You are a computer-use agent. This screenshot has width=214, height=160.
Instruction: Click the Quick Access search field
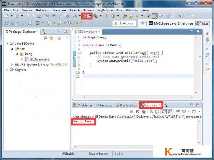pyautogui.click(x=124, y=23)
